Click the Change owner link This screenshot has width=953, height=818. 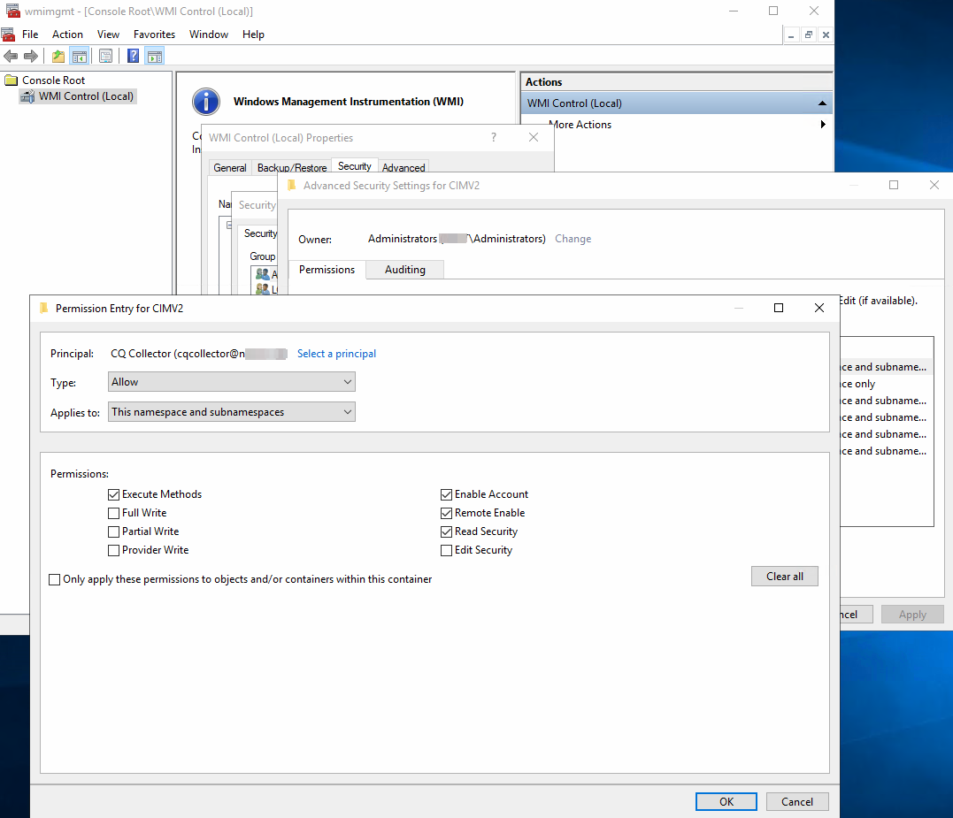pos(573,239)
